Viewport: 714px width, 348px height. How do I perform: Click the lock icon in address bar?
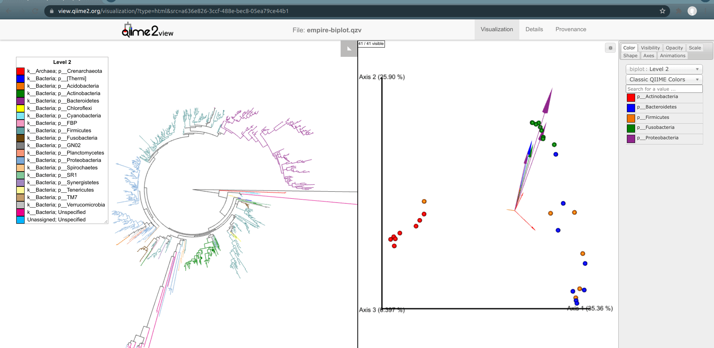[52, 11]
